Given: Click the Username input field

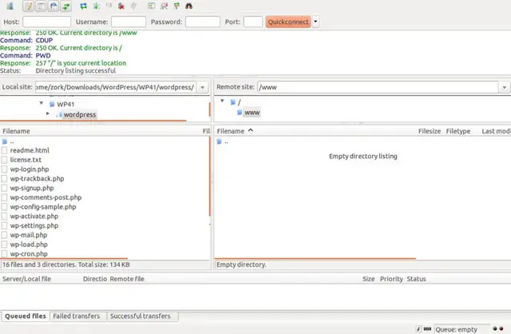Looking at the screenshot, I should [x=129, y=22].
